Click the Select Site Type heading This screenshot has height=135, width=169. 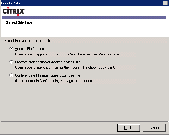pyautogui.click(x=19, y=22)
